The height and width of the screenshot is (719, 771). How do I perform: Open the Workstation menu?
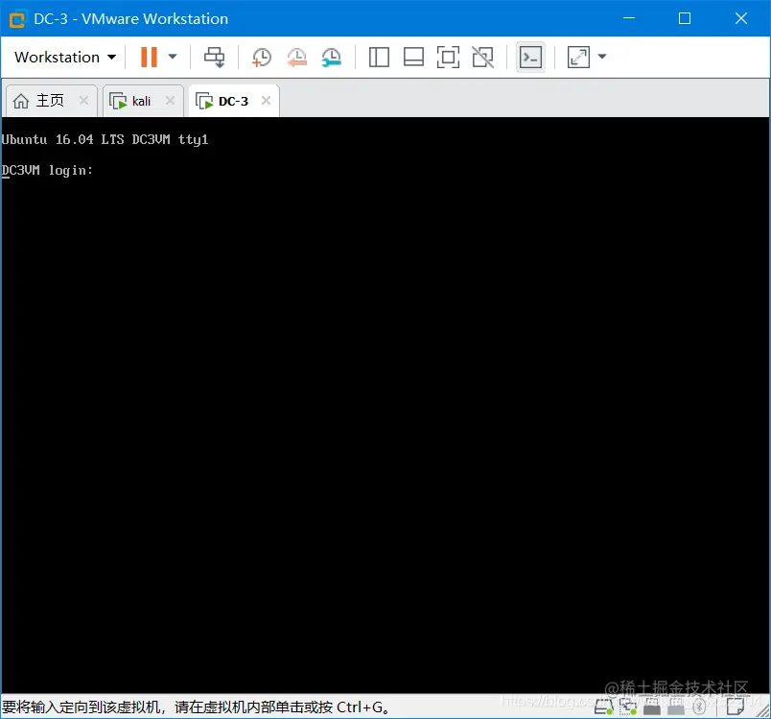click(x=65, y=57)
